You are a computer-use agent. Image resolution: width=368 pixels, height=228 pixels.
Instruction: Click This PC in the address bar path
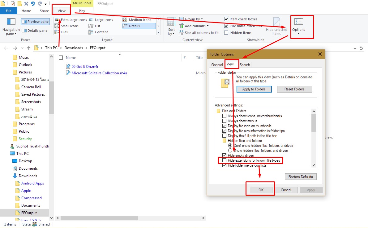click(x=51, y=48)
